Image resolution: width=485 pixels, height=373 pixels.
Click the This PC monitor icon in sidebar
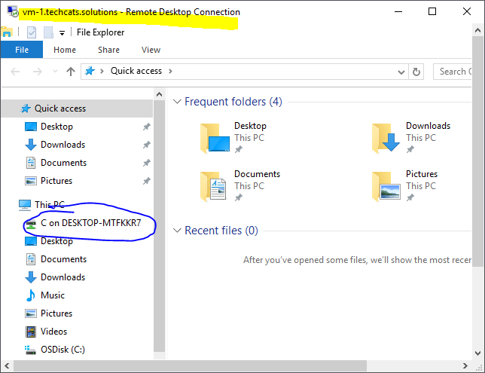[x=25, y=205]
